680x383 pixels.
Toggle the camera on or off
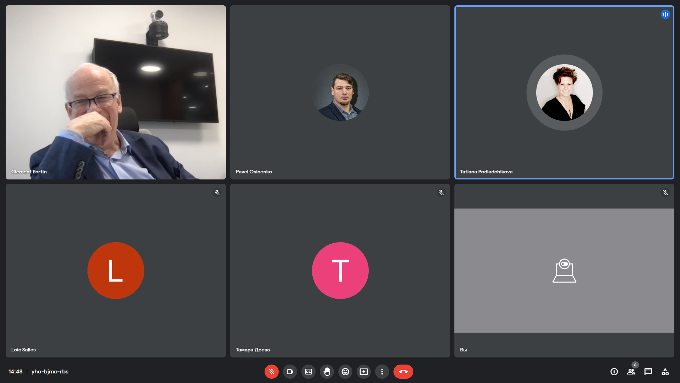tap(290, 372)
